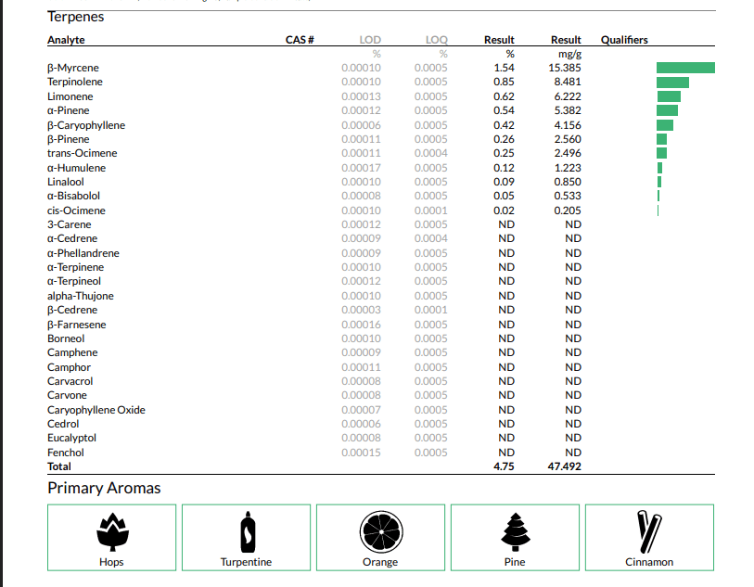
Task: Select the Caryophyllene Oxide row label
Action: [x=96, y=410]
